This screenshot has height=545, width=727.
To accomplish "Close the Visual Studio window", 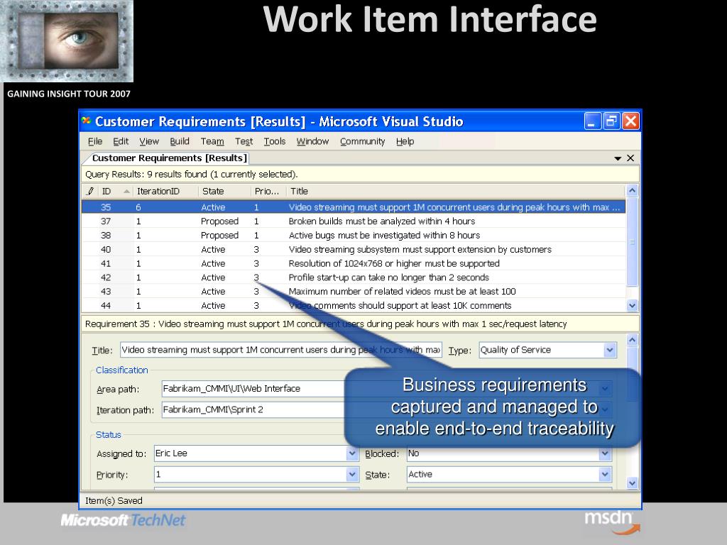I will [630, 121].
